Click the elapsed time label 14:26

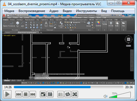(x=8, y=87)
